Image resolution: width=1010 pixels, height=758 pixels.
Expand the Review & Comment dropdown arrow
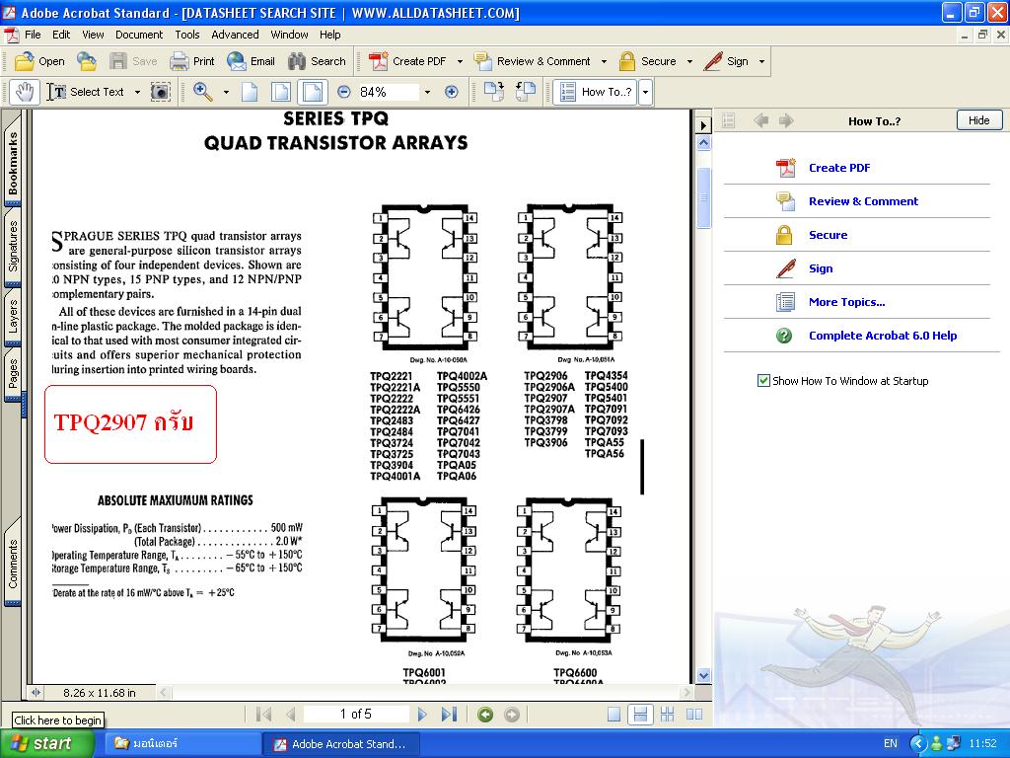[x=605, y=62]
